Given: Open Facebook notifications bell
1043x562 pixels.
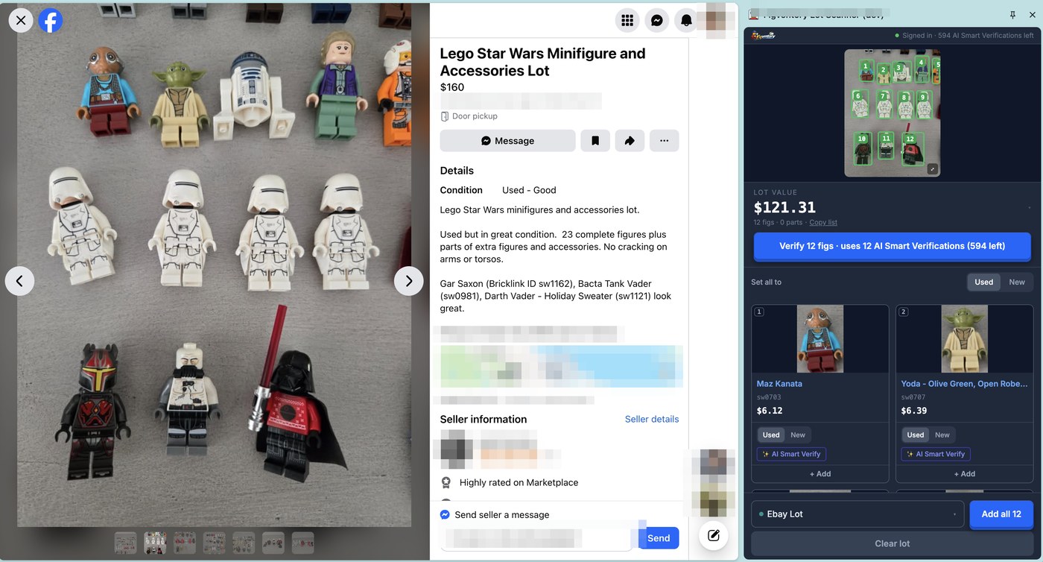Looking at the screenshot, I should tap(686, 20).
